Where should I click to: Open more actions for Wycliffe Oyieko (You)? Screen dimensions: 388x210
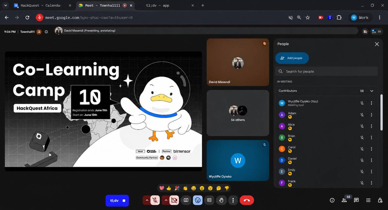(372, 103)
